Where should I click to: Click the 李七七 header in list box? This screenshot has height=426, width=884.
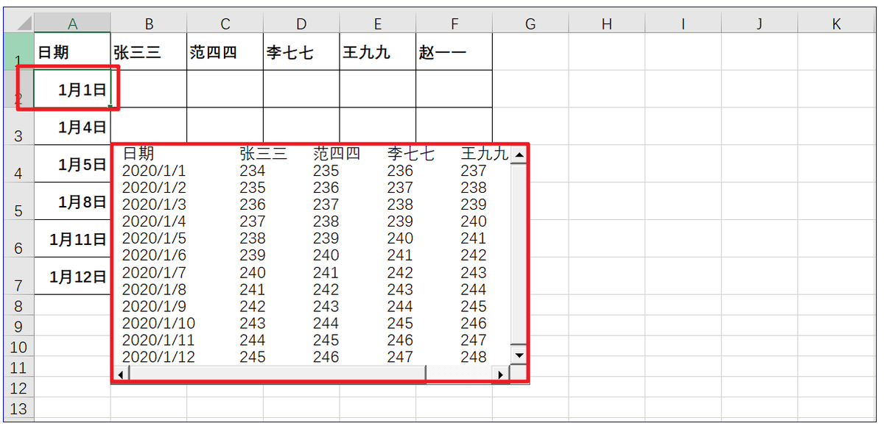click(410, 154)
